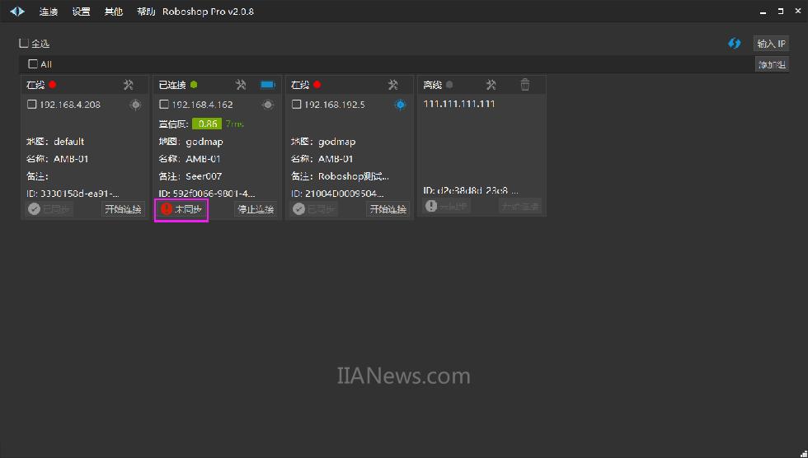This screenshot has width=808, height=458.
Task: Check the 全选 select-all checkbox
Action: (24, 43)
